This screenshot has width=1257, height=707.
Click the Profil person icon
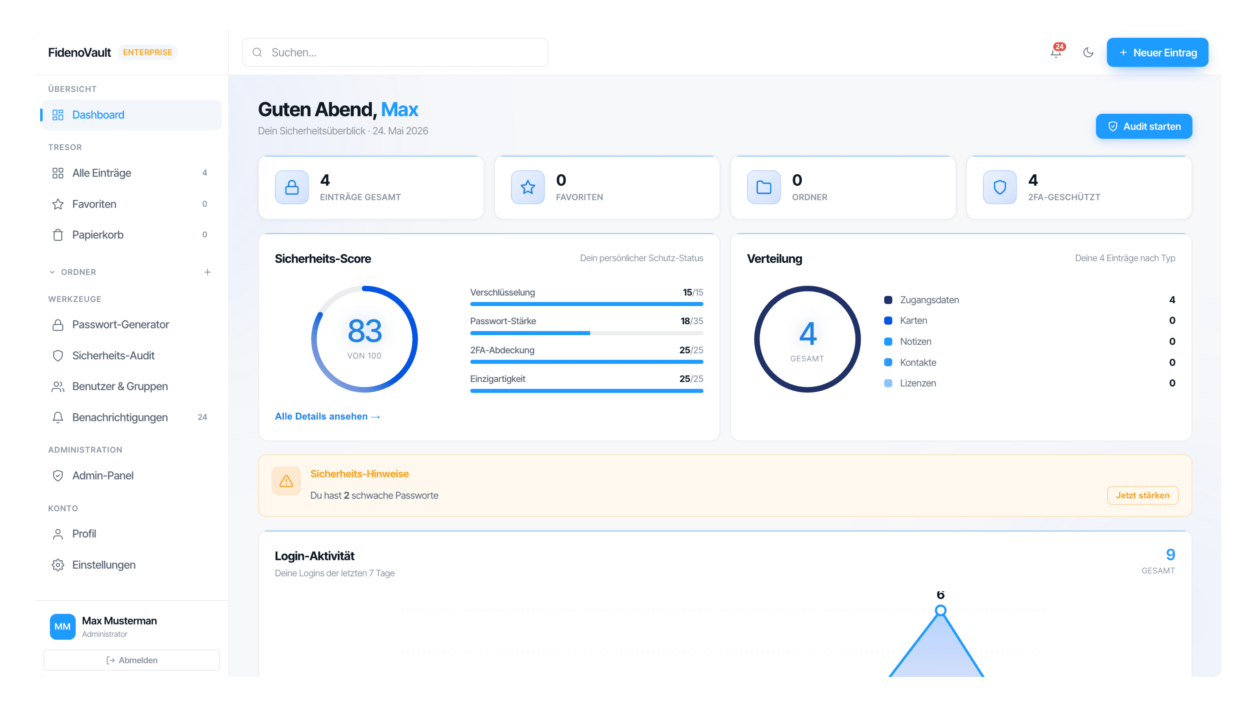pyautogui.click(x=58, y=534)
